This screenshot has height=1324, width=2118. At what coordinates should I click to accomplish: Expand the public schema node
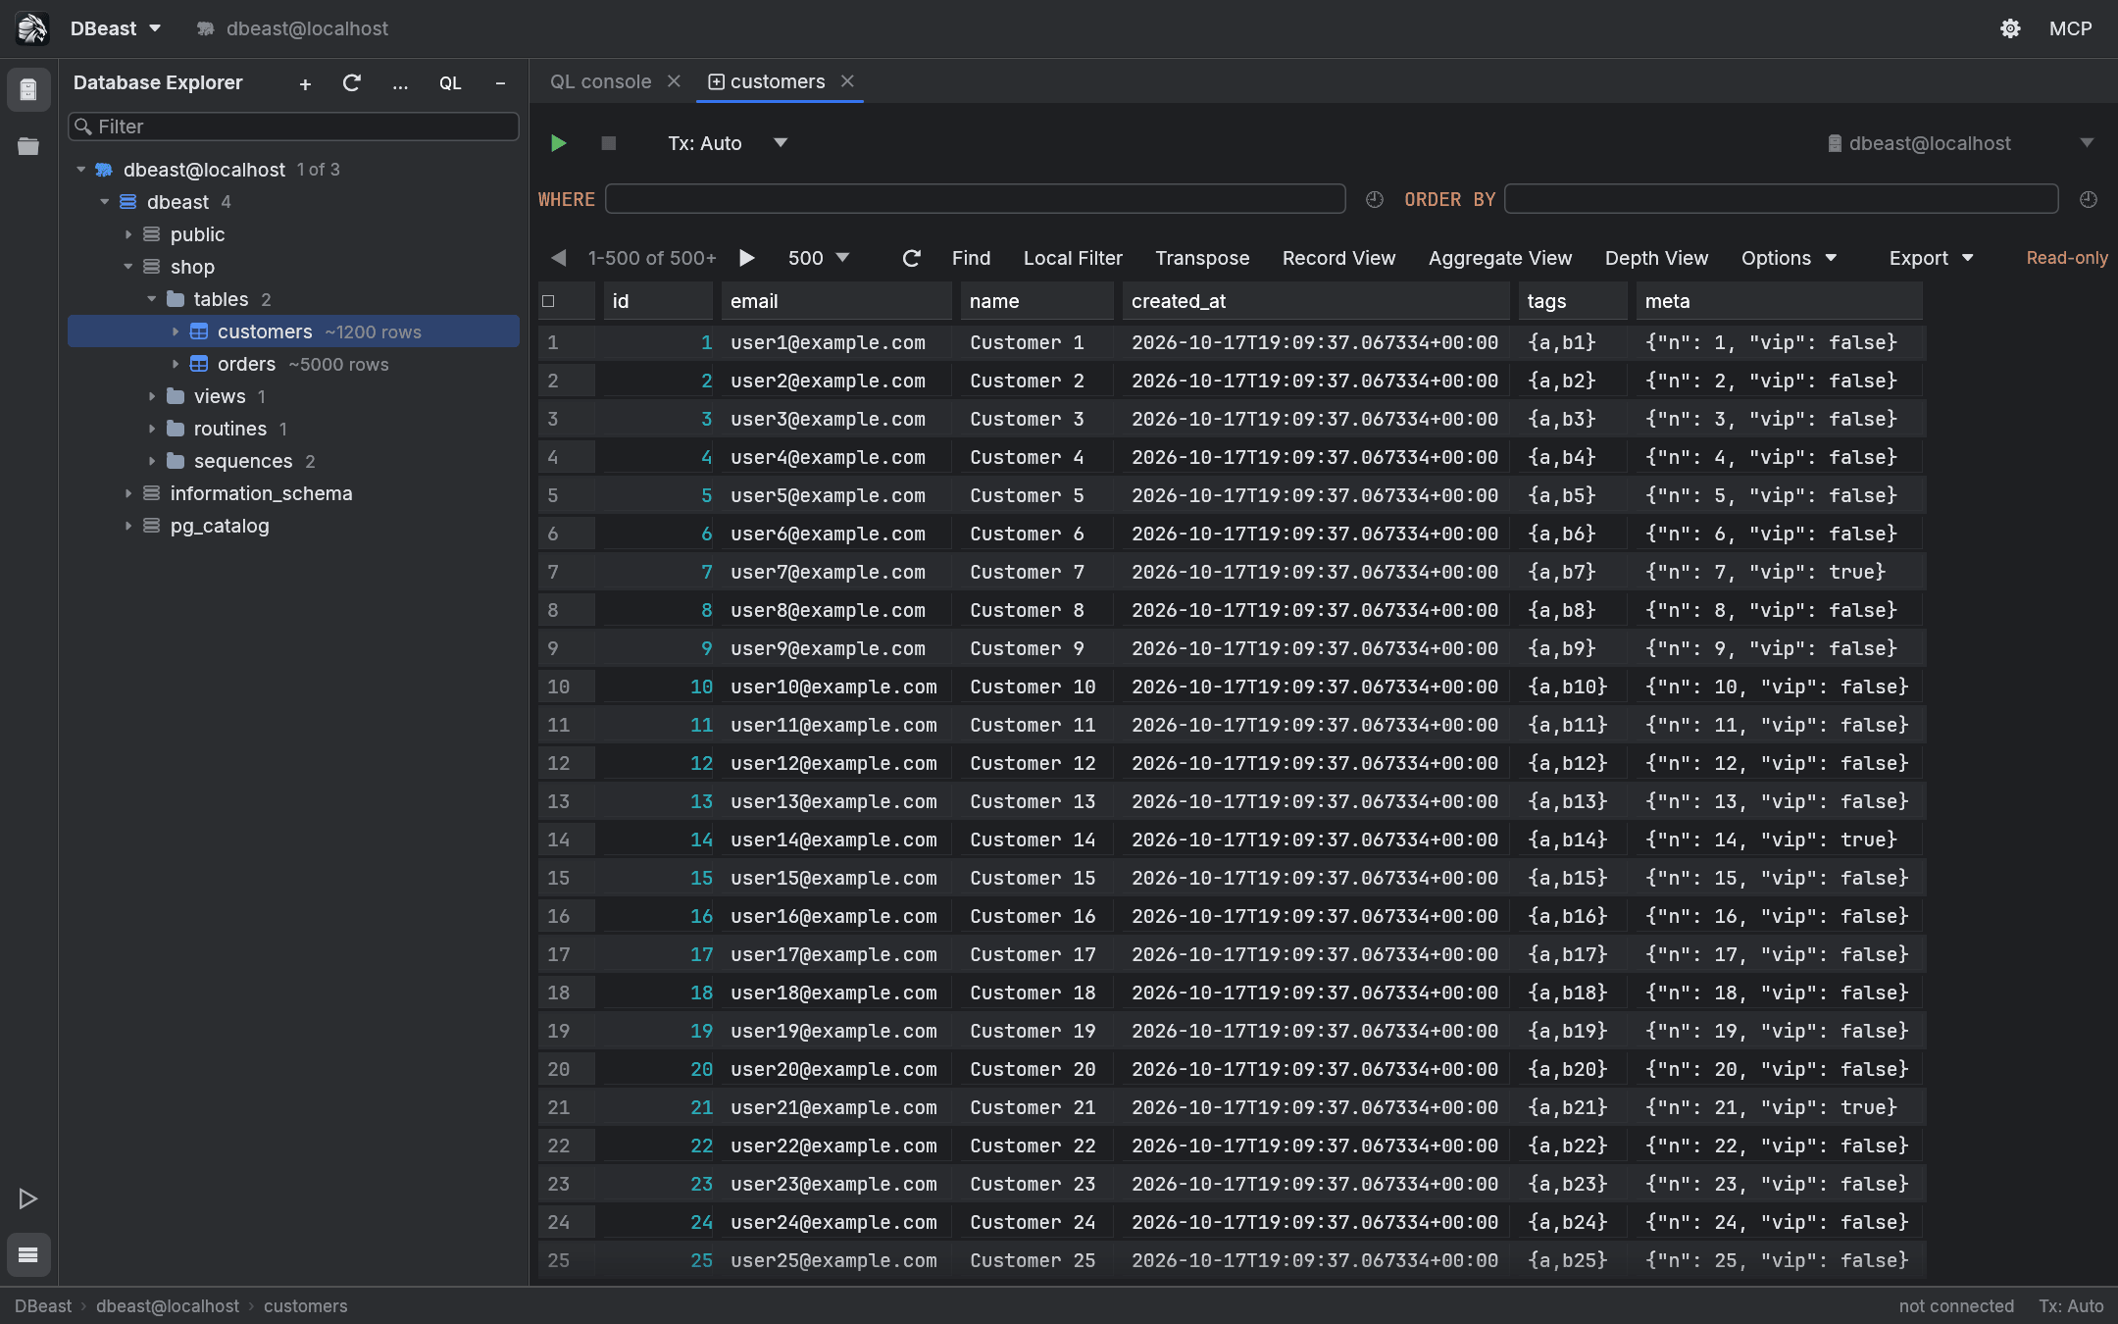(128, 234)
